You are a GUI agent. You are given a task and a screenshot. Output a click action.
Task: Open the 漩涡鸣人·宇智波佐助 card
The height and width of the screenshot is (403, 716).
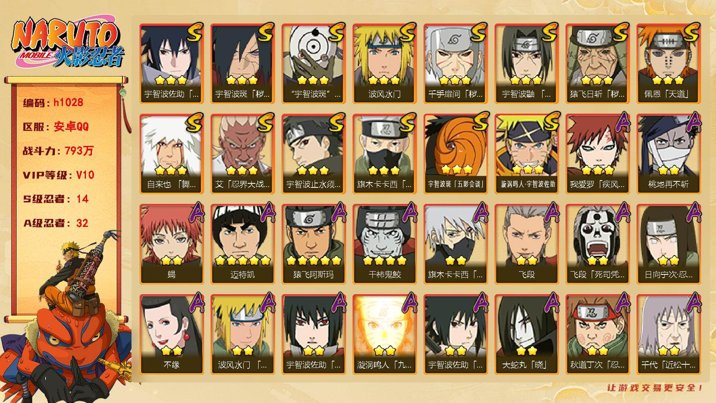click(526, 154)
